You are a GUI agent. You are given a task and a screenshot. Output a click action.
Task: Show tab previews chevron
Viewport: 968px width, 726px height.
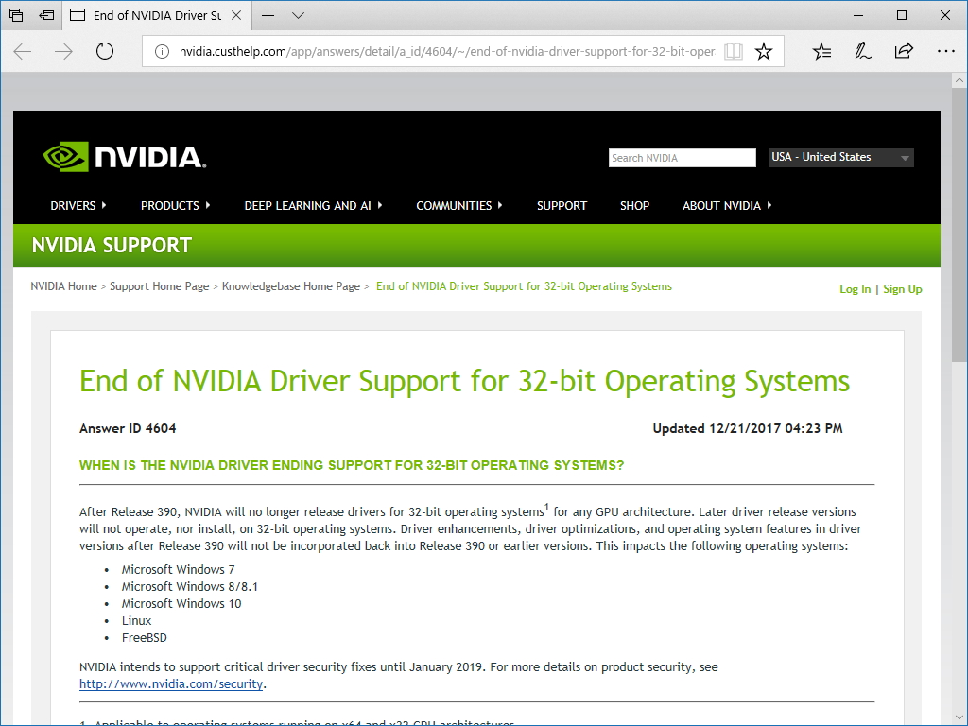pyautogui.click(x=298, y=15)
